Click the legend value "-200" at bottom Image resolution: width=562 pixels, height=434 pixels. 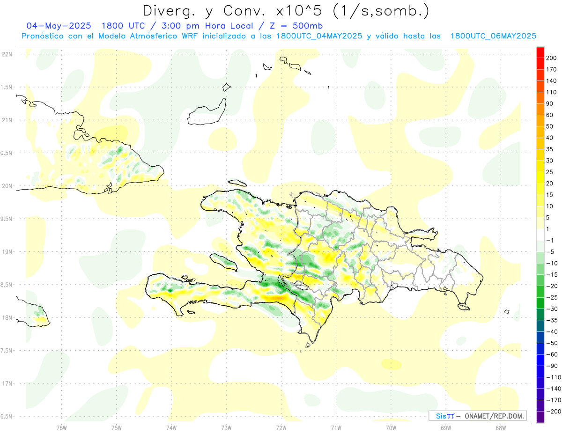(x=554, y=412)
